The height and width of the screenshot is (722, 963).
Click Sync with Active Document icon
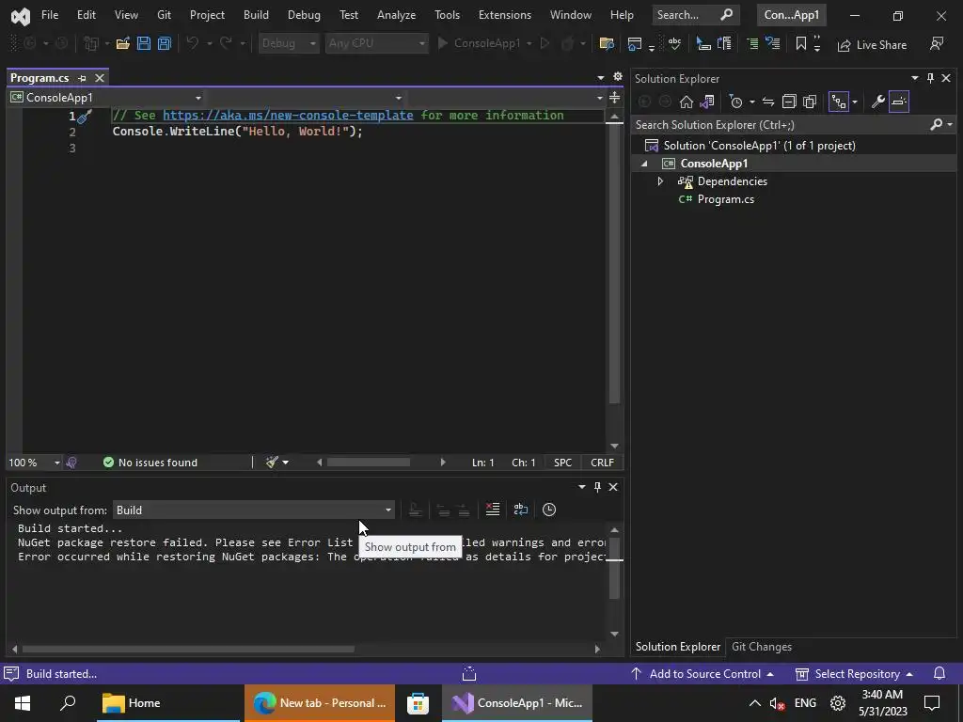pos(768,102)
